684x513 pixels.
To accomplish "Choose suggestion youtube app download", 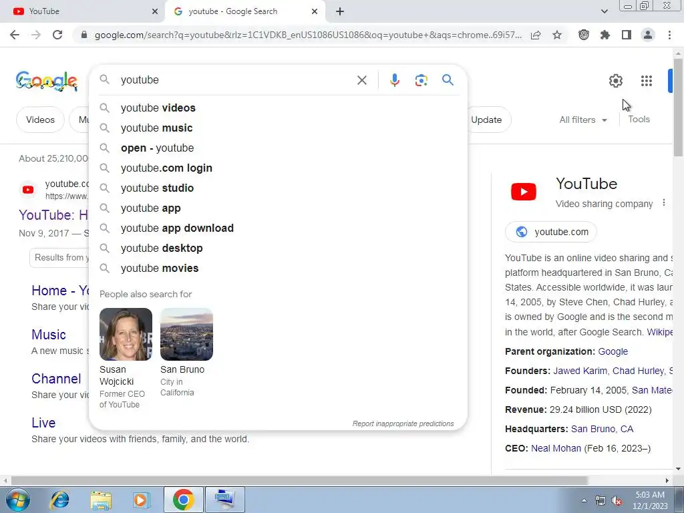I will (x=278, y=228).
